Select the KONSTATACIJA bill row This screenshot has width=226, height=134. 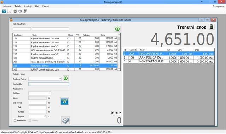[169, 61]
